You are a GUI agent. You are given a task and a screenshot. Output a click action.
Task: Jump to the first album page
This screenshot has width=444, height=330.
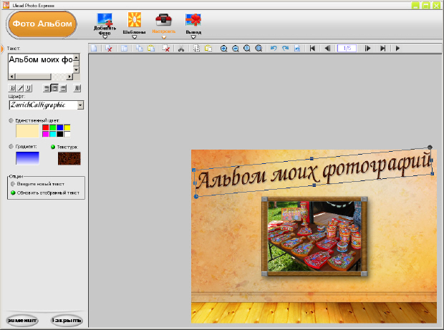click(x=312, y=49)
